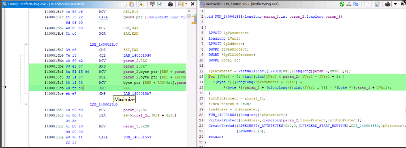
Task: Open the Listing browser field formatter icon
Action: [x=153, y=4]
